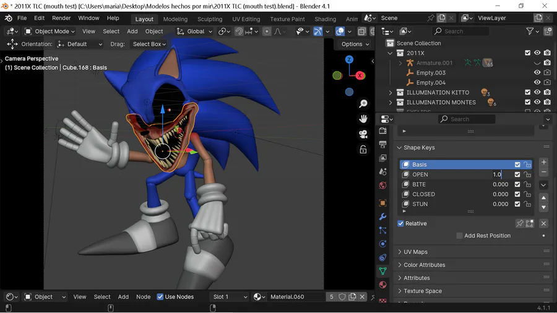Toggle the show gizmo icon button
Image resolution: width=557 pixels, height=313 pixels.
318,31
